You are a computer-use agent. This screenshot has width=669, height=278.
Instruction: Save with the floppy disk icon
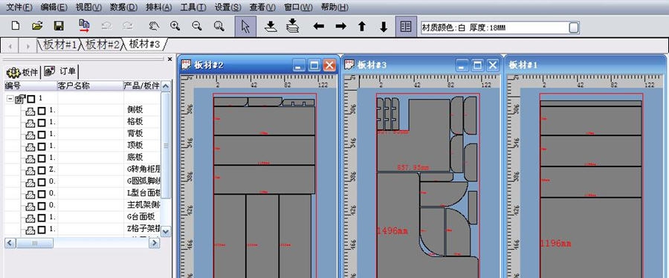pyautogui.click(x=59, y=26)
